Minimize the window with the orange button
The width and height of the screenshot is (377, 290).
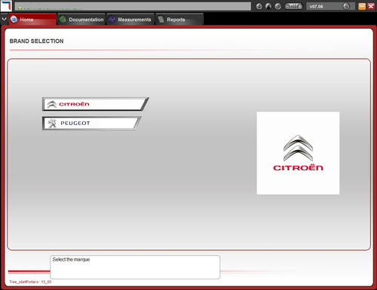(x=362, y=6)
